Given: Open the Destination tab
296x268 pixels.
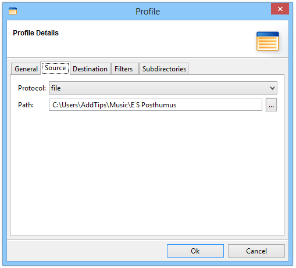Looking at the screenshot, I should [90, 69].
